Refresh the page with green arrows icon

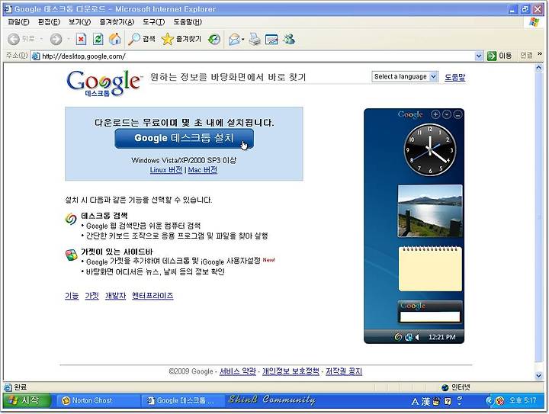(x=98, y=39)
